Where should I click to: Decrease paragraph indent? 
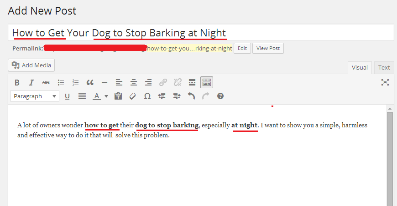coord(162,96)
